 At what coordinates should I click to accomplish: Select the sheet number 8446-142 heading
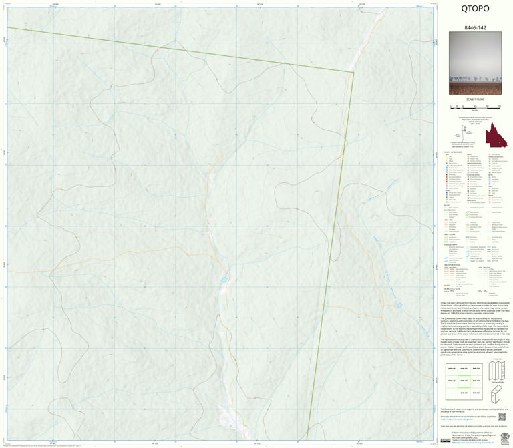(475, 28)
